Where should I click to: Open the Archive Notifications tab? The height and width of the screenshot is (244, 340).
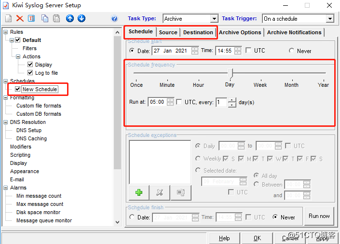pos(294,32)
